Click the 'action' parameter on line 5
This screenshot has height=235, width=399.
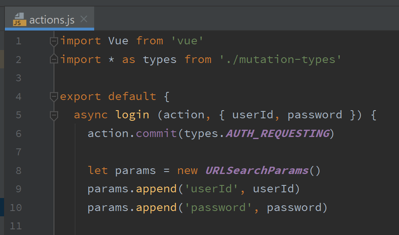click(184, 115)
